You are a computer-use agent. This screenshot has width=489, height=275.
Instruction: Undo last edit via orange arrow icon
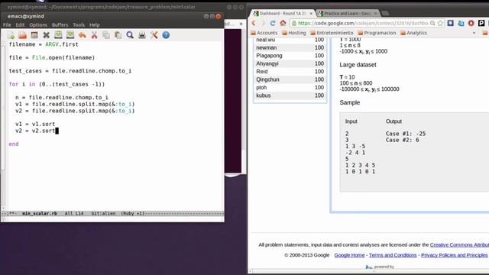point(82,35)
